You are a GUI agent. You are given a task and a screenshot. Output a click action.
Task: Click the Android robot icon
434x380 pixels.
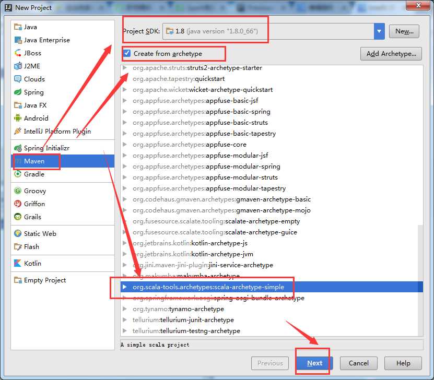click(x=18, y=118)
